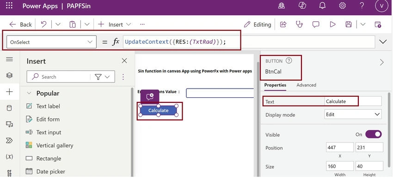Click the Search box in Insert pane

[x=60, y=77]
